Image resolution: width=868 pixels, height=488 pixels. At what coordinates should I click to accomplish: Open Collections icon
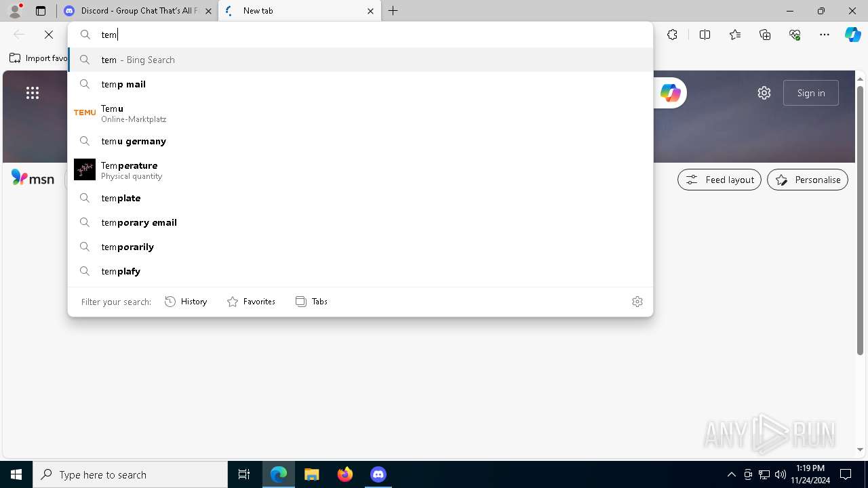pyautogui.click(x=765, y=35)
